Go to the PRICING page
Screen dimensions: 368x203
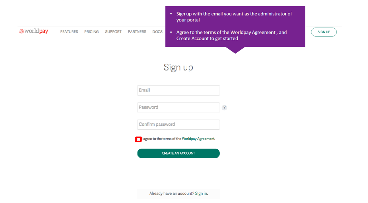click(x=92, y=32)
